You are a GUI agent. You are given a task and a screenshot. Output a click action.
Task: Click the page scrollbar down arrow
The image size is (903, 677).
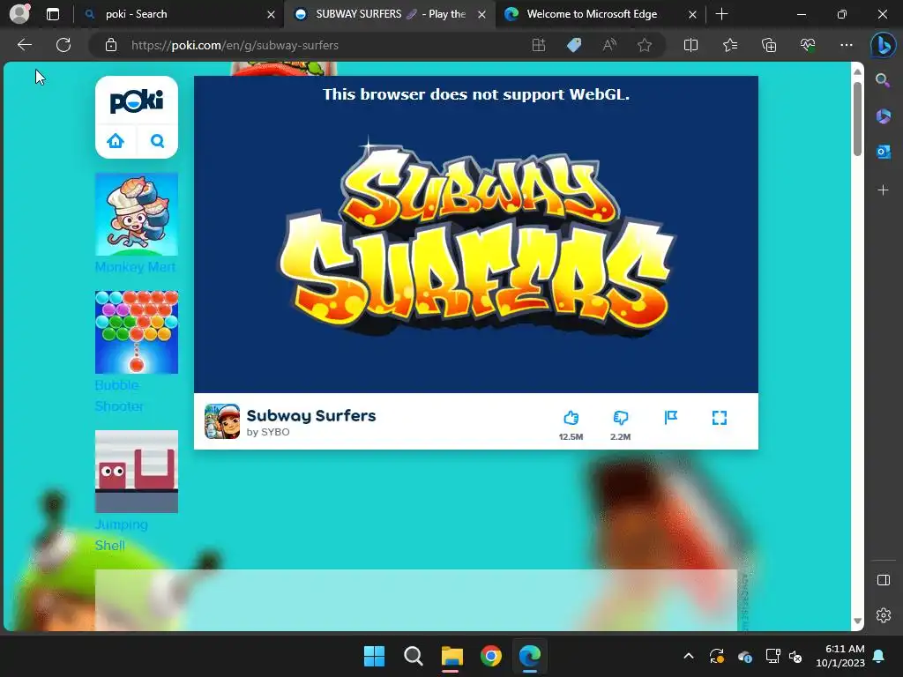coord(857,621)
